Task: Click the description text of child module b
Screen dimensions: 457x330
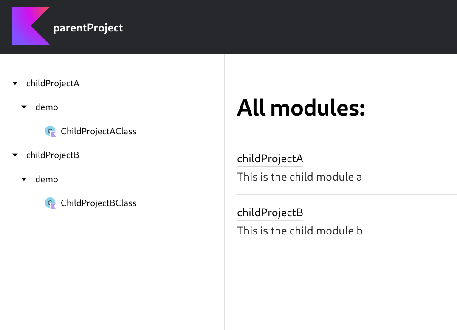Action: (300, 231)
